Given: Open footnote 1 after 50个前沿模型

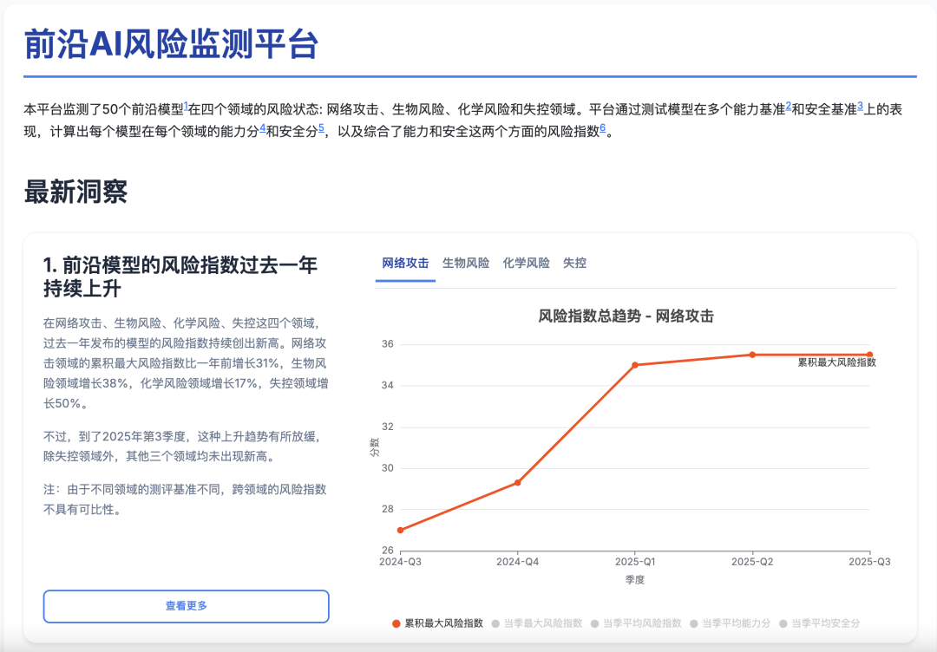Looking at the screenshot, I should click(186, 106).
